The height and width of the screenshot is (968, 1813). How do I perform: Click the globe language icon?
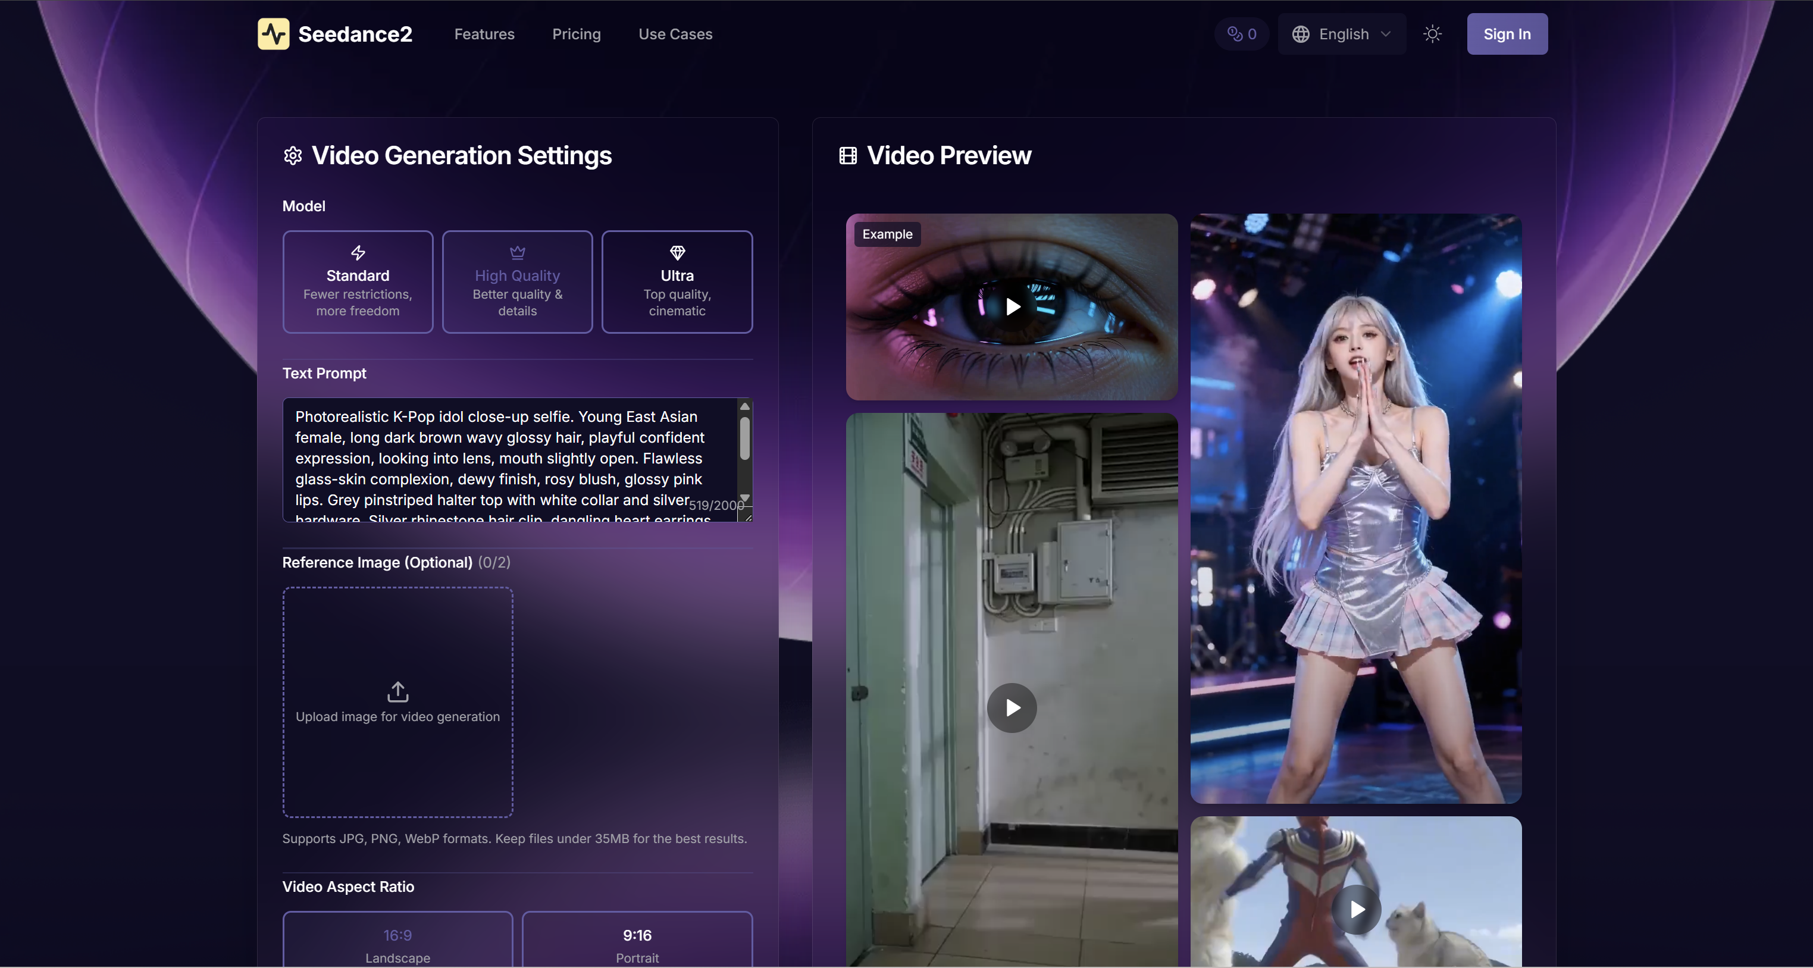pos(1301,34)
